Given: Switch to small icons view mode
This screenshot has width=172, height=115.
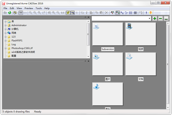Looking at the screenshot, I should tap(122, 13).
